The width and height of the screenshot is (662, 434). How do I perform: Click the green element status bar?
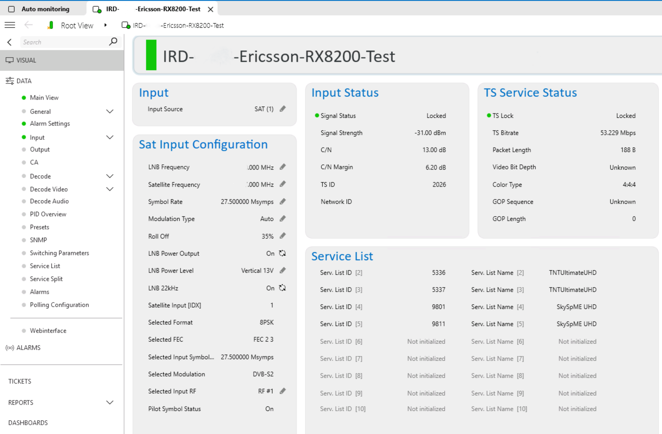coord(151,55)
